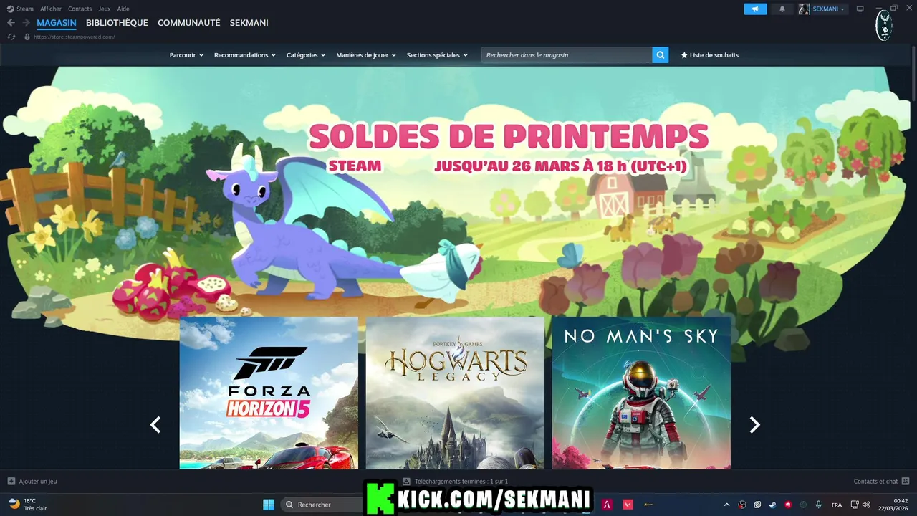Open Téléchargements terminés status
The width and height of the screenshot is (917, 516).
pos(461,482)
